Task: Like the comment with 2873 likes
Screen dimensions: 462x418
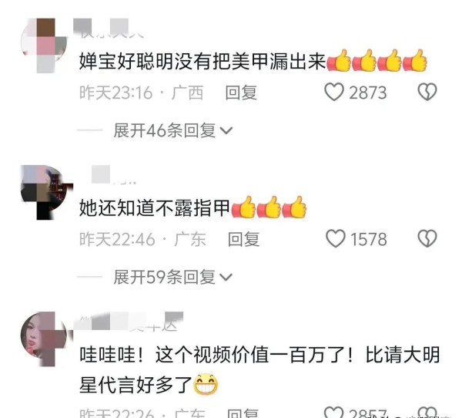Action: (334, 92)
